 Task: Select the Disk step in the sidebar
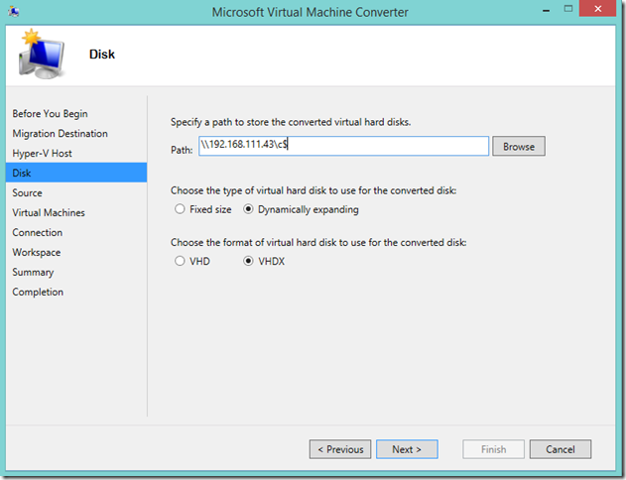coord(76,173)
